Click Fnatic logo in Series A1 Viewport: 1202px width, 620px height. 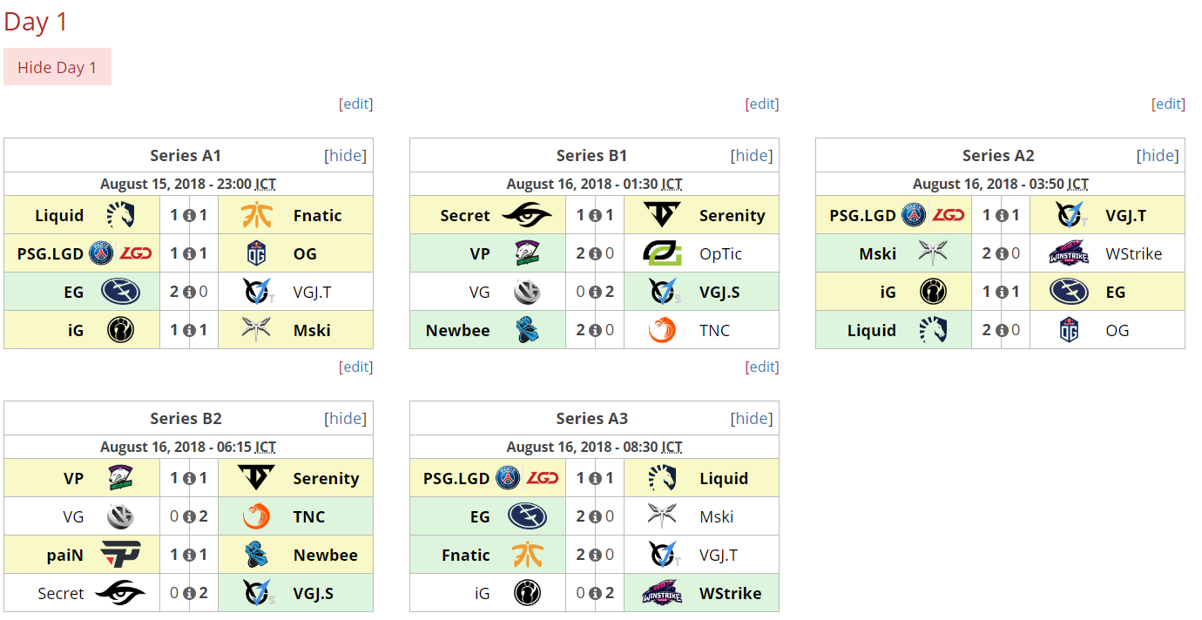click(256, 215)
